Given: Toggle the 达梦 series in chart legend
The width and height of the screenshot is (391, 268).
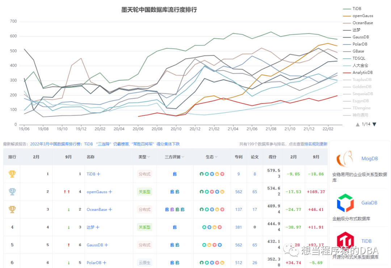Looking at the screenshot, I should coord(352,30).
